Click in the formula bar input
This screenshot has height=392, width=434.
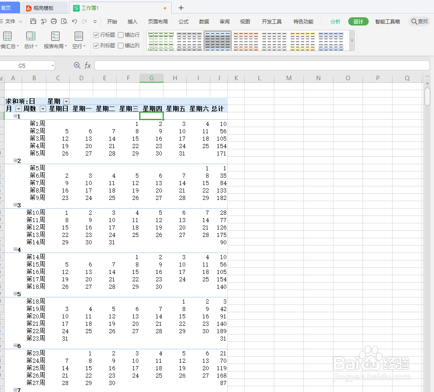point(262,65)
